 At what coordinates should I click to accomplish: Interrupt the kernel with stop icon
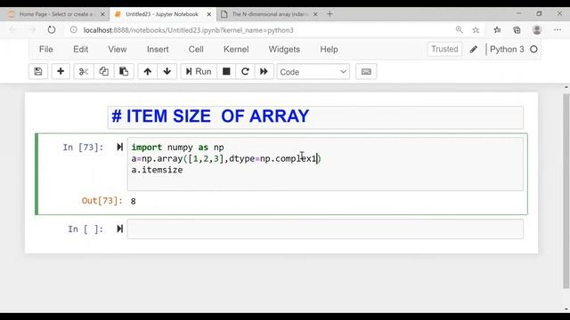[x=226, y=71]
